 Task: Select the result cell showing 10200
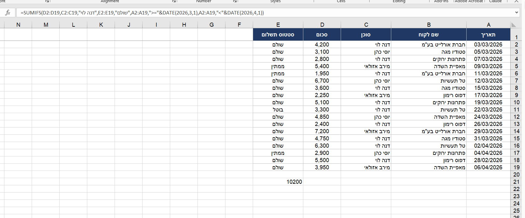[278, 182]
